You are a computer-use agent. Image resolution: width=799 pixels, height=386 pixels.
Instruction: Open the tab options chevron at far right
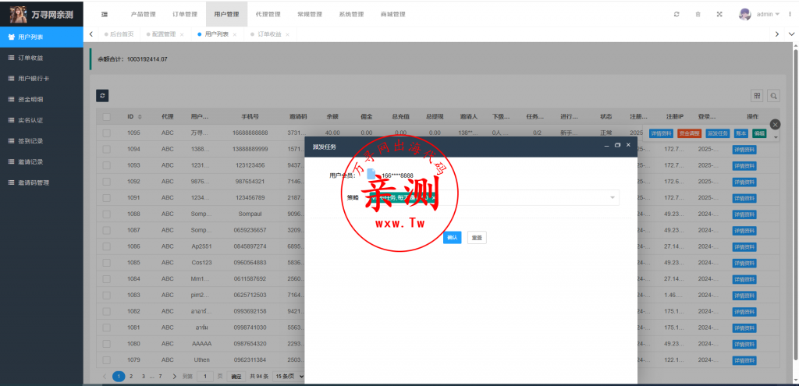791,34
